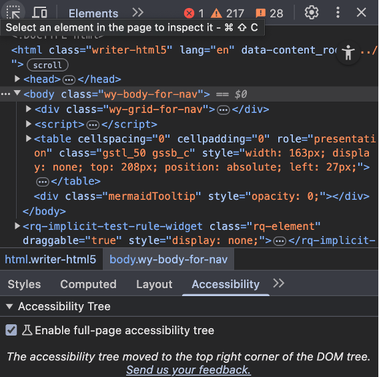Click the lang="en" attribute
Viewport: 379px width, 377px height.
207,50
